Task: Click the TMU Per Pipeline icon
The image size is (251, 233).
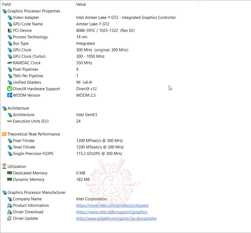Action: pyautogui.click(x=10, y=76)
